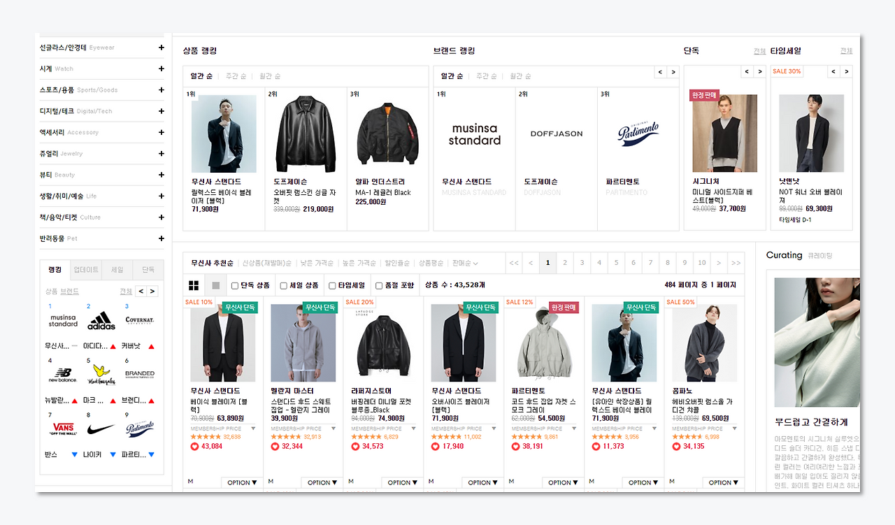Switch 상품 랭킹 to 주간 순
This screenshot has height=525, width=895.
(x=236, y=76)
